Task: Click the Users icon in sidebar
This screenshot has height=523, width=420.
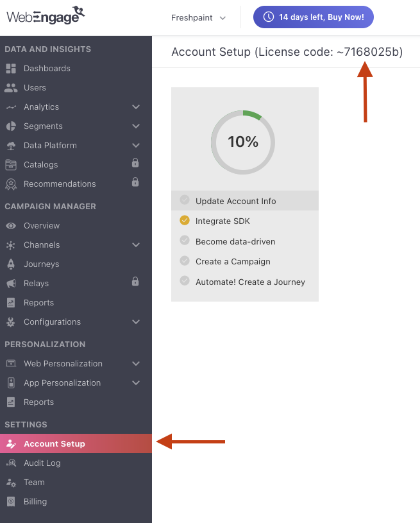Action: coord(11,88)
